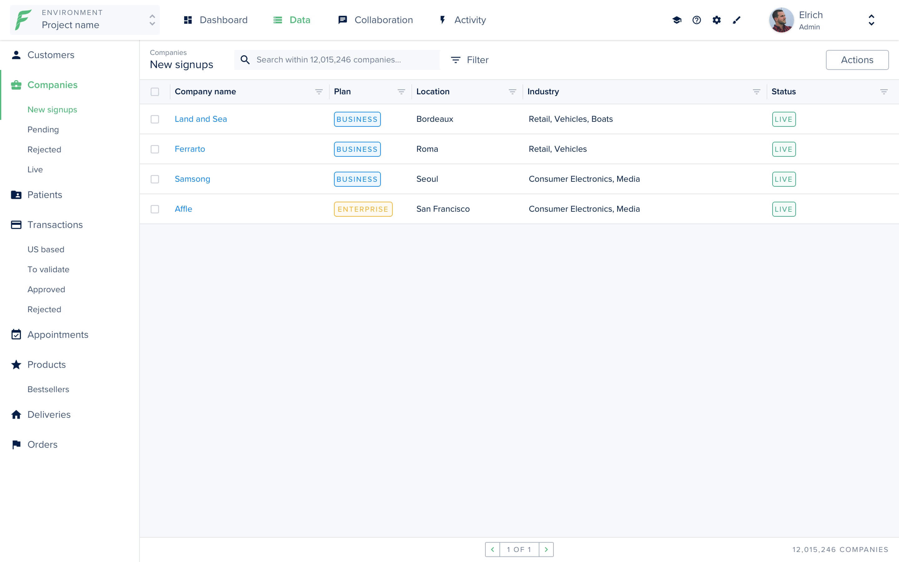The image size is (899, 562).
Task: Click the Industry column filter icon
Action: [756, 92]
